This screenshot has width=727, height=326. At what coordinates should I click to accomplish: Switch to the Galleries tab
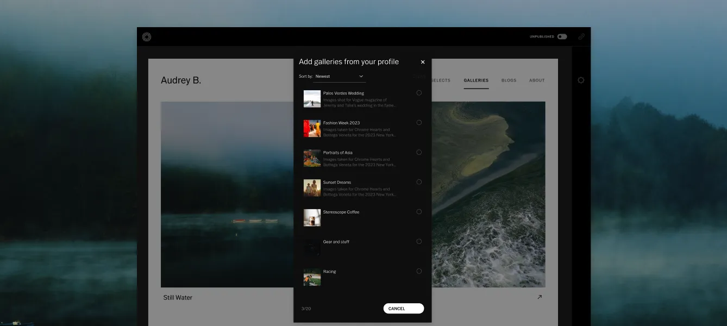point(476,80)
